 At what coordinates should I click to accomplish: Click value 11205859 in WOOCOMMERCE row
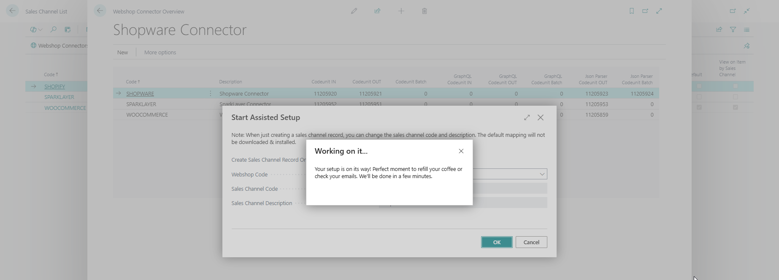[596, 115]
